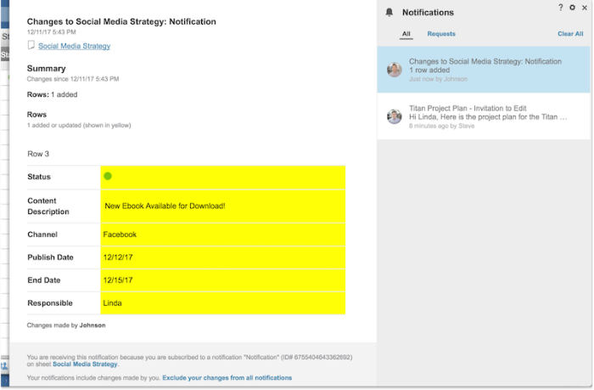Click the contacts icon at the bottom left edge

point(4,366)
